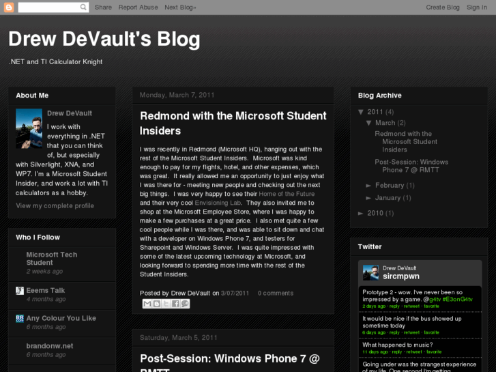Share post via Email This icon
The image size is (496, 372).
pyautogui.click(x=147, y=304)
